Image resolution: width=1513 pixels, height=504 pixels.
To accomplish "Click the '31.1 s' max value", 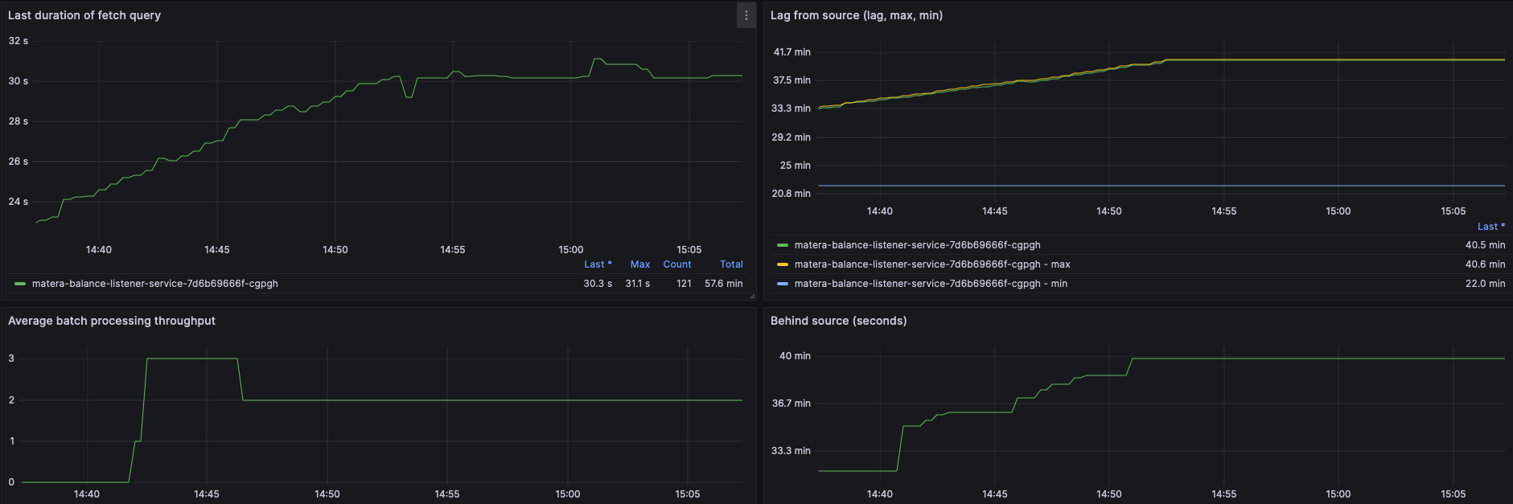I will (x=638, y=284).
